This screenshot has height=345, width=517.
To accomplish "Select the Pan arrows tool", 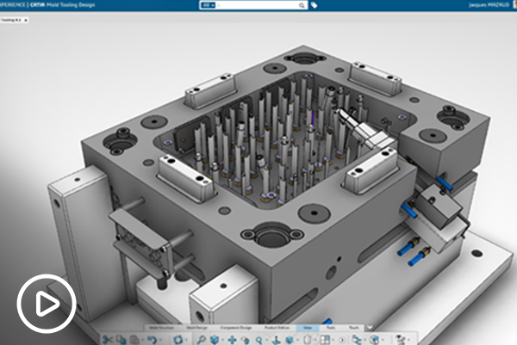I will (x=233, y=339).
